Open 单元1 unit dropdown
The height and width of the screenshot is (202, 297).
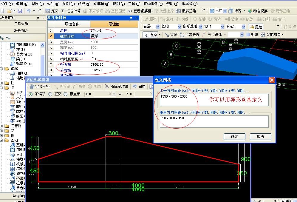pyautogui.click(x=244, y=27)
